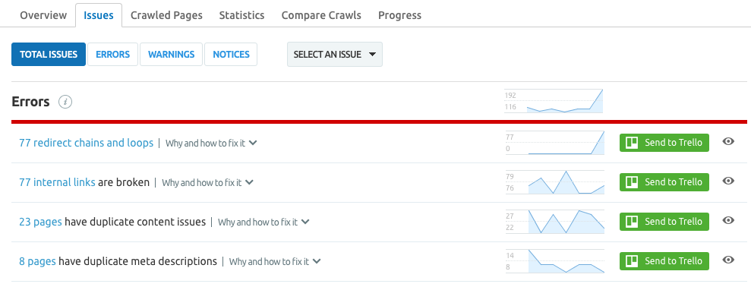Image resolution: width=751 pixels, height=287 pixels.
Task: Open the Compare Crawls tab
Action: tap(321, 15)
